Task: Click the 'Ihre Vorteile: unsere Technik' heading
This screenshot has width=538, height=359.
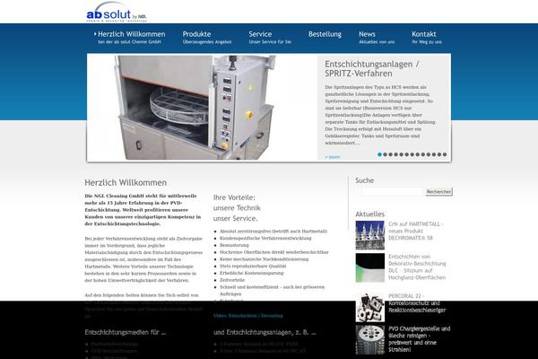Action: coord(237,208)
